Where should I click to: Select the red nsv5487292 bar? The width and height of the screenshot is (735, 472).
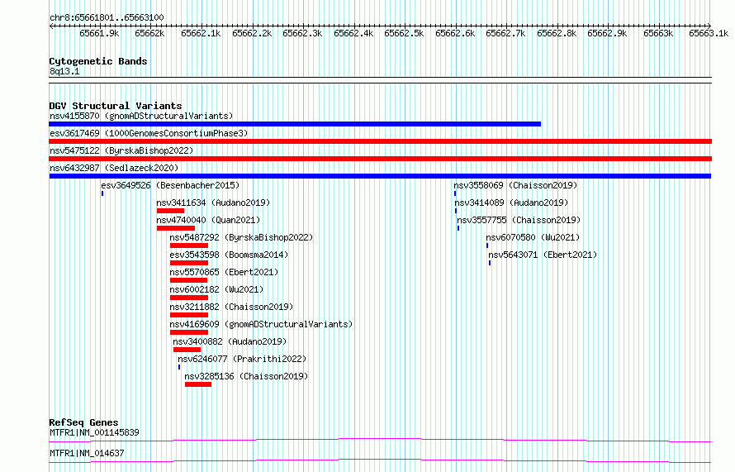(x=189, y=246)
